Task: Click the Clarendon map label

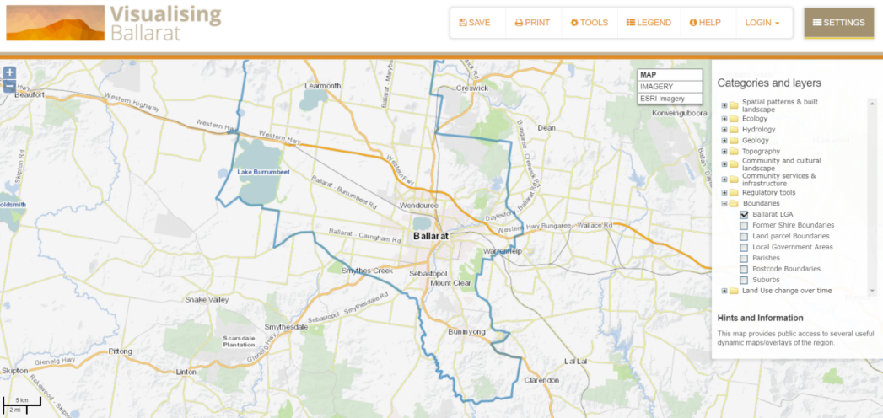Action: point(541,380)
